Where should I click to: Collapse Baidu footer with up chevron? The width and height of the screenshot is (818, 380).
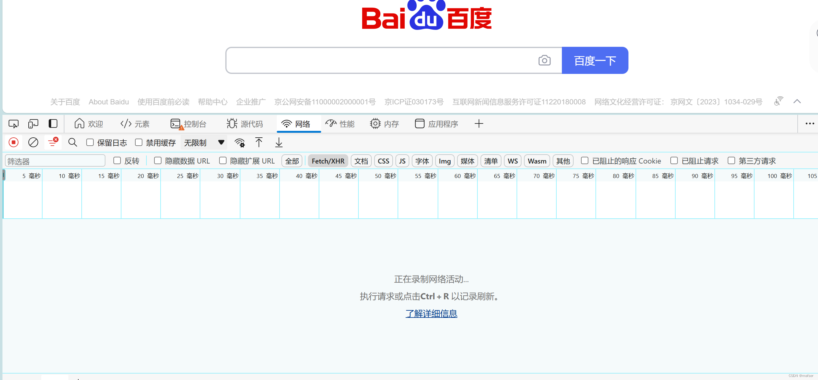797,102
